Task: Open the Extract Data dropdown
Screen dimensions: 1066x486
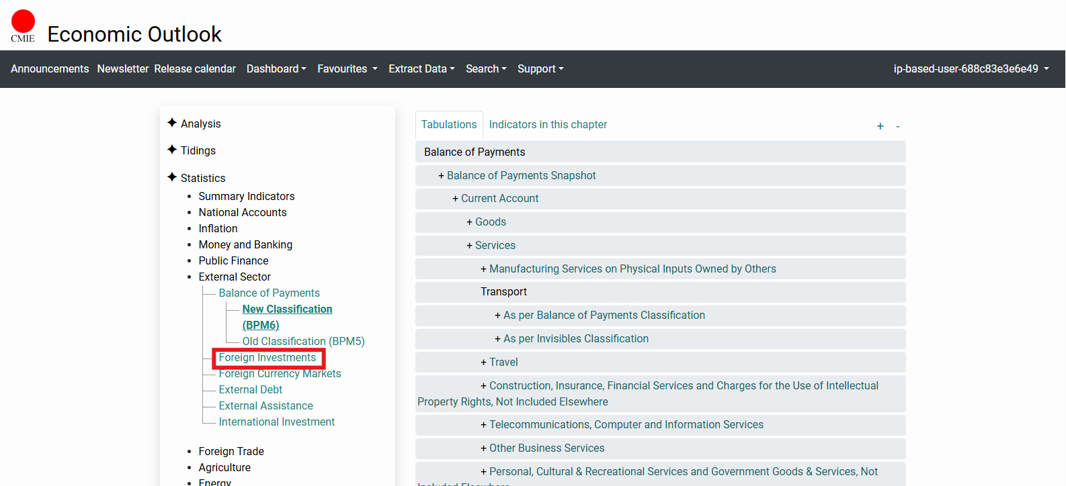Action: (421, 69)
